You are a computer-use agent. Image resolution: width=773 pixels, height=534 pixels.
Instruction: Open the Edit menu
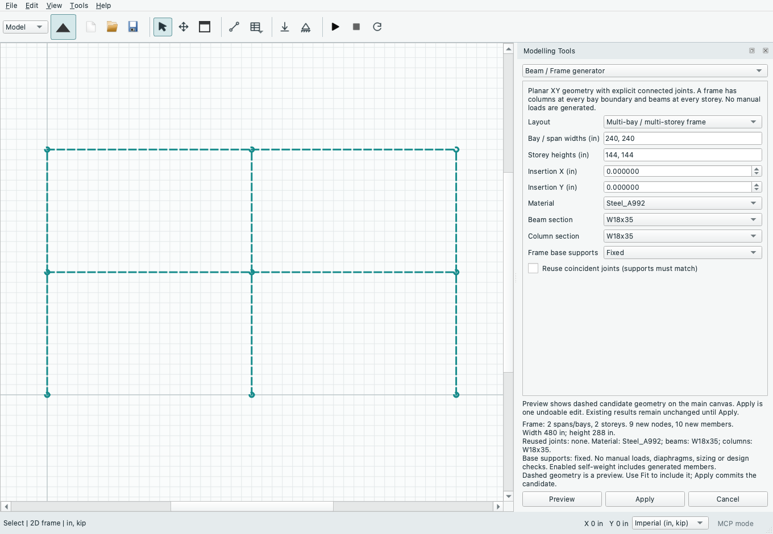coord(32,6)
